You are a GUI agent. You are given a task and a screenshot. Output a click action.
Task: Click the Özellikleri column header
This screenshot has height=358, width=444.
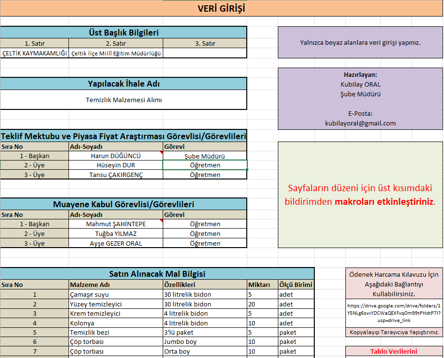click(x=205, y=285)
